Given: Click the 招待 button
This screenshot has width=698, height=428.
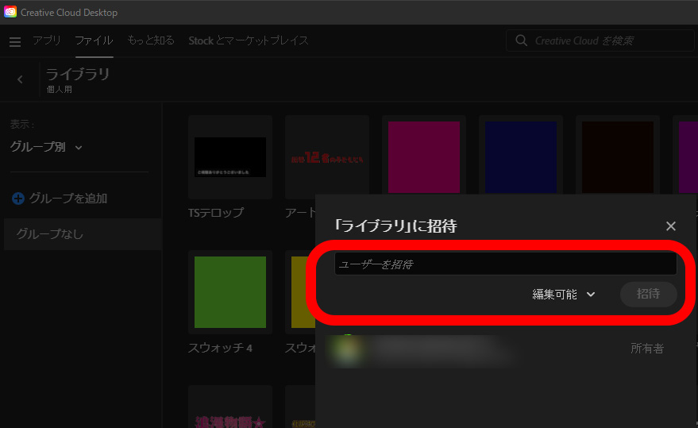Looking at the screenshot, I should [x=648, y=294].
